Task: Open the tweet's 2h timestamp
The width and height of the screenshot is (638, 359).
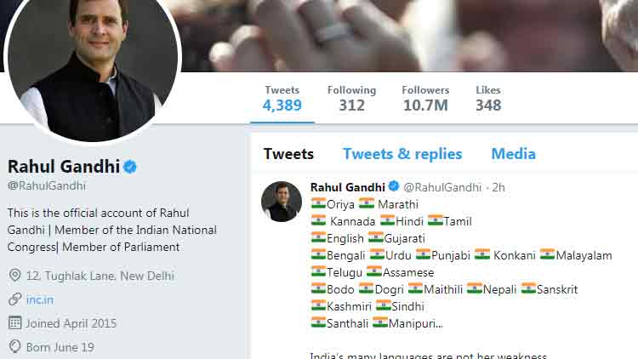Action: point(498,187)
